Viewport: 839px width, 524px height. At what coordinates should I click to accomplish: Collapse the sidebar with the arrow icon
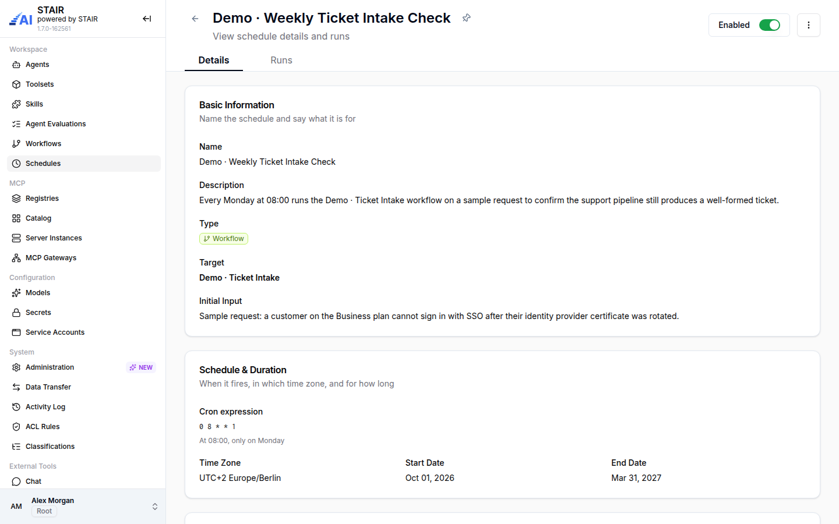pos(147,19)
